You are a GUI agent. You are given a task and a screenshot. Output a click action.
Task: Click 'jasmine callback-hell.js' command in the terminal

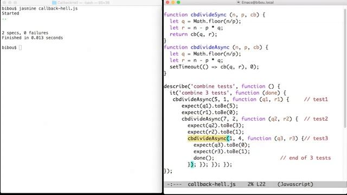pyautogui.click(x=48, y=9)
